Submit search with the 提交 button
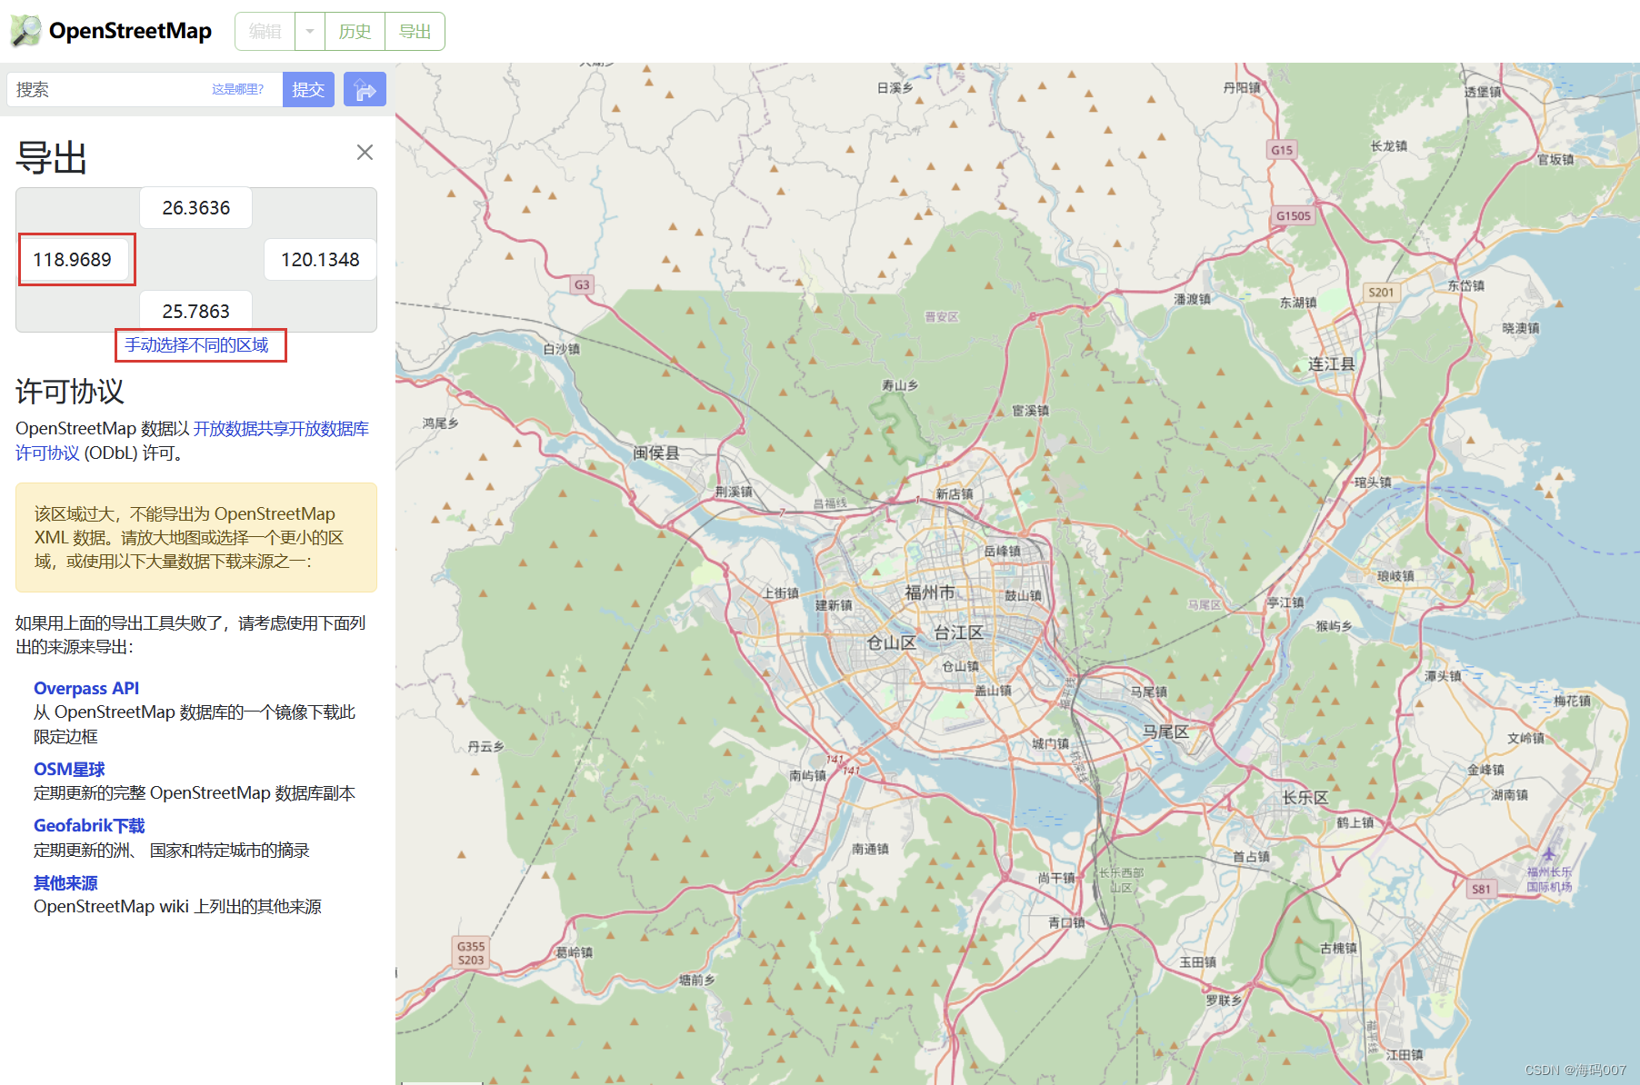This screenshot has width=1640, height=1085. [x=308, y=89]
